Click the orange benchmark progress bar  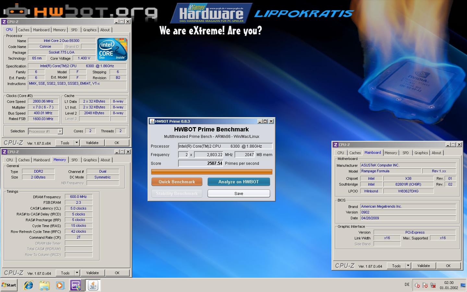[x=212, y=172]
